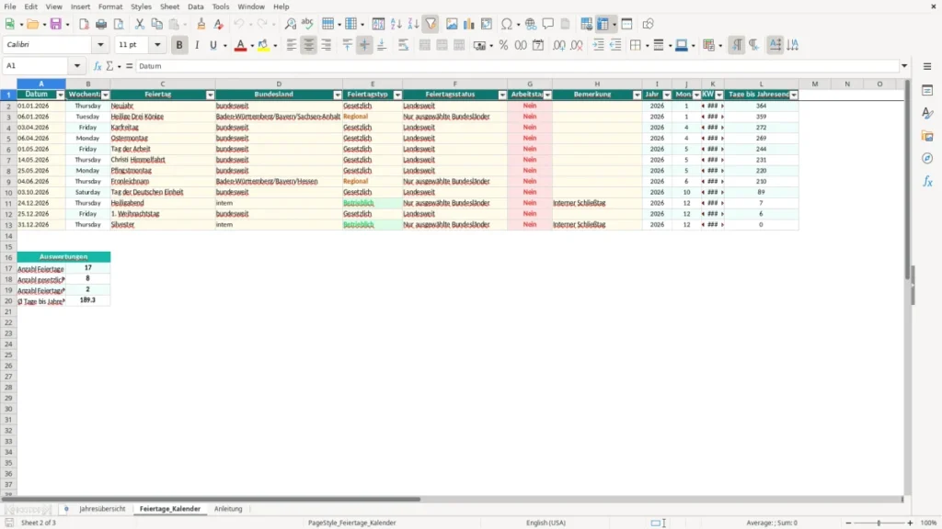Click the Cut scissors icon
Image resolution: width=942 pixels, height=529 pixels.
point(140,24)
